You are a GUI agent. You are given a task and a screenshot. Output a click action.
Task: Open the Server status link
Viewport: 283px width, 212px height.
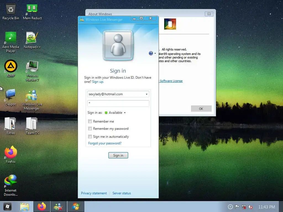pos(122,193)
